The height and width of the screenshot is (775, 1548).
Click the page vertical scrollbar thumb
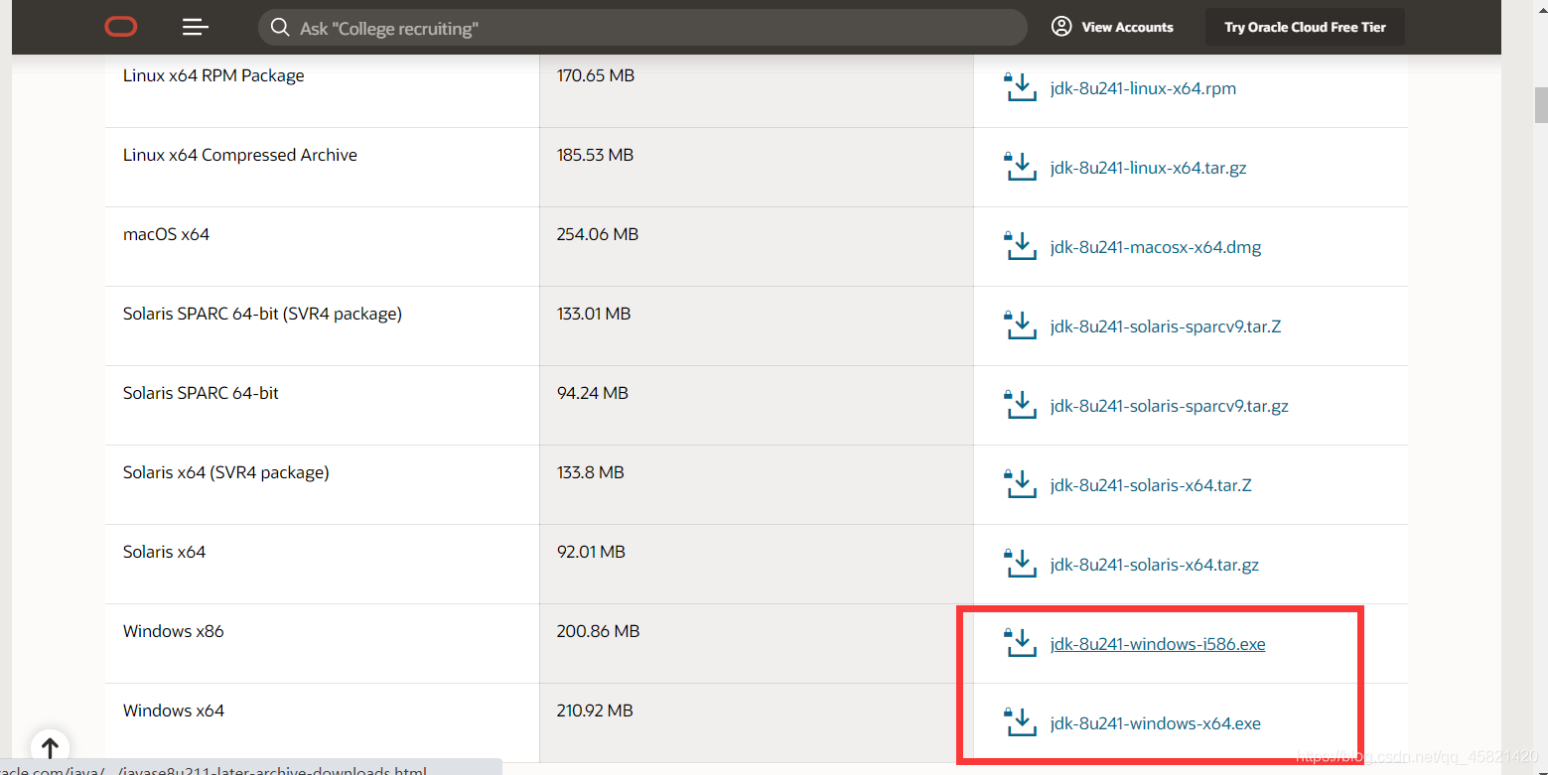pos(1541,103)
